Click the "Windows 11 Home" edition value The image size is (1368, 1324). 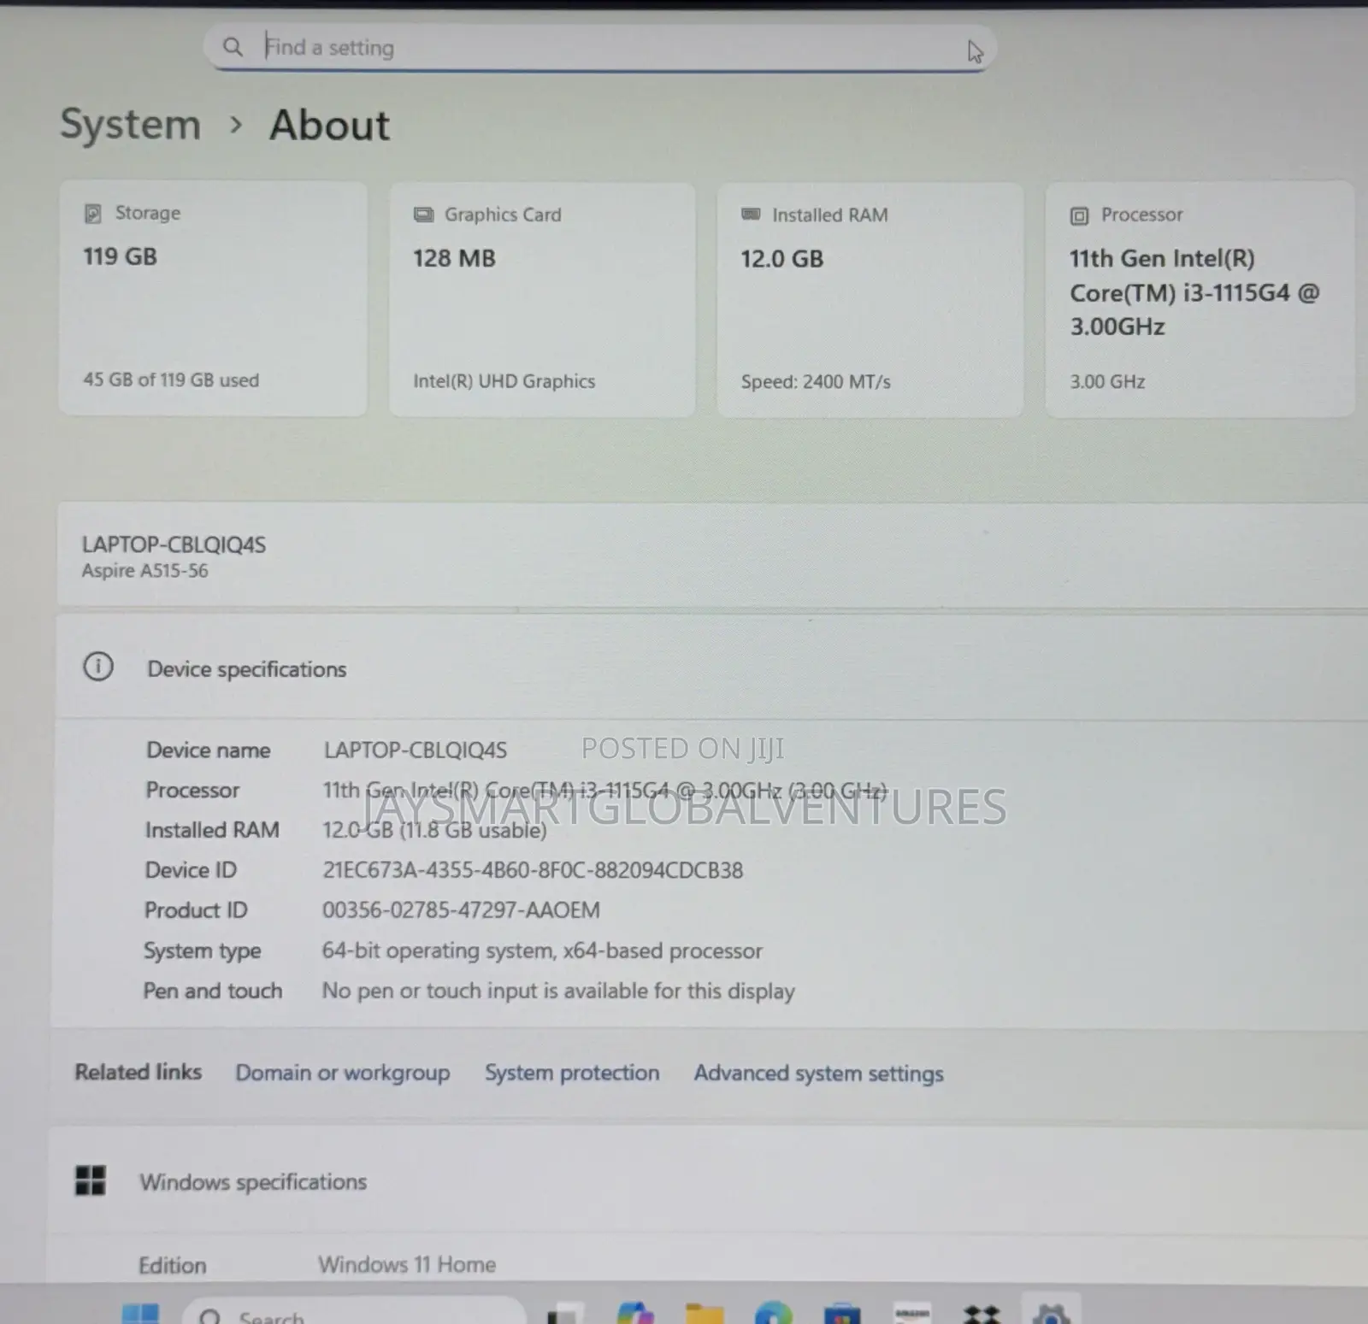[x=407, y=1264]
